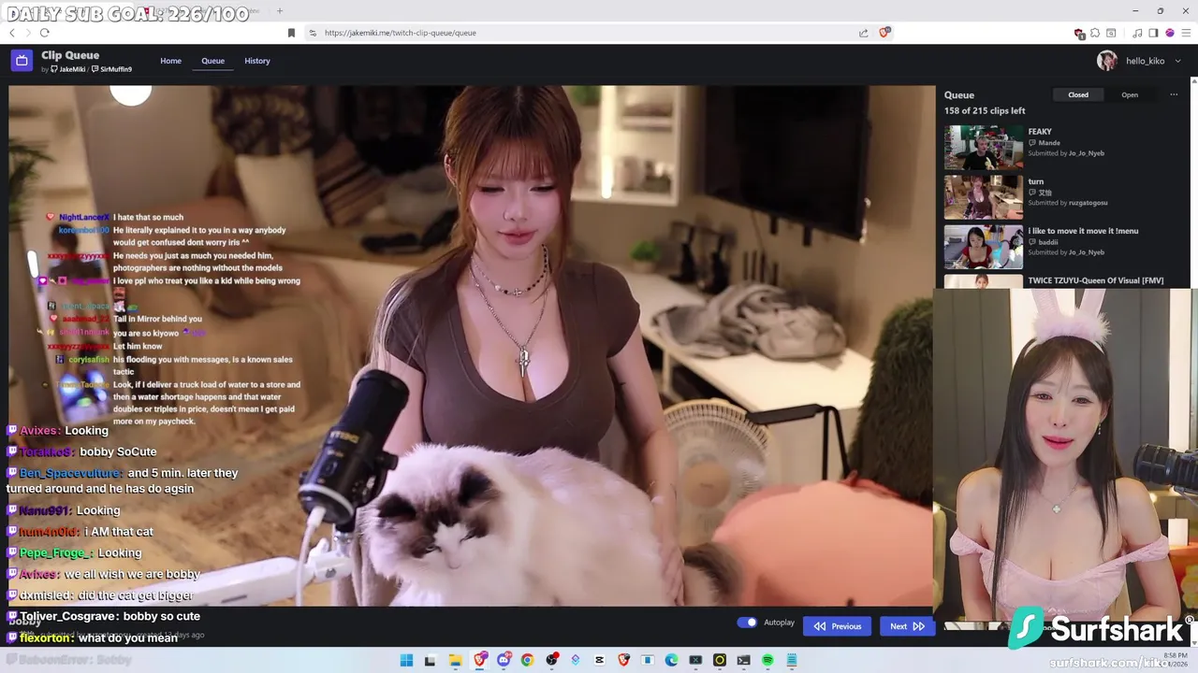1198x673 pixels.
Task: Open the Brave Shields lion icon
Action: (884, 33)
